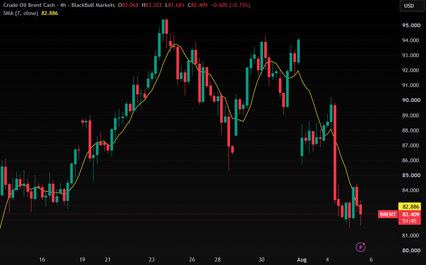Open the USD currency selector
The width and height of the screenshot is (426, 265).
412,6
